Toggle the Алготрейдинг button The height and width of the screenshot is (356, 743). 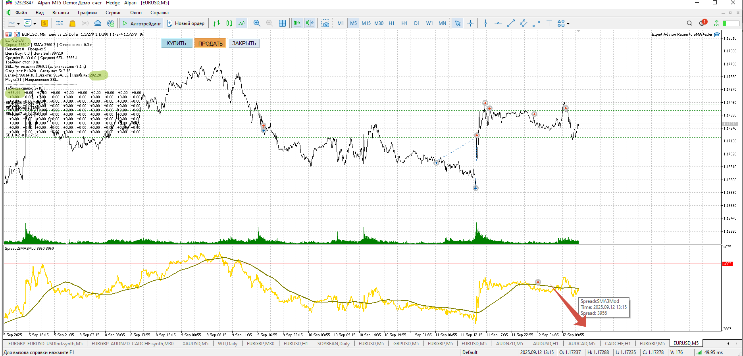coord(142,23)
